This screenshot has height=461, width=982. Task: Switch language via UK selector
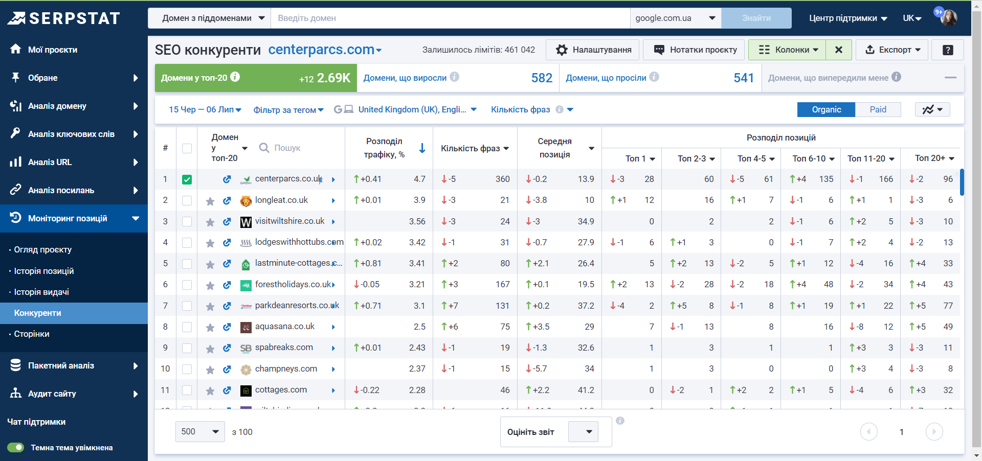912,18
